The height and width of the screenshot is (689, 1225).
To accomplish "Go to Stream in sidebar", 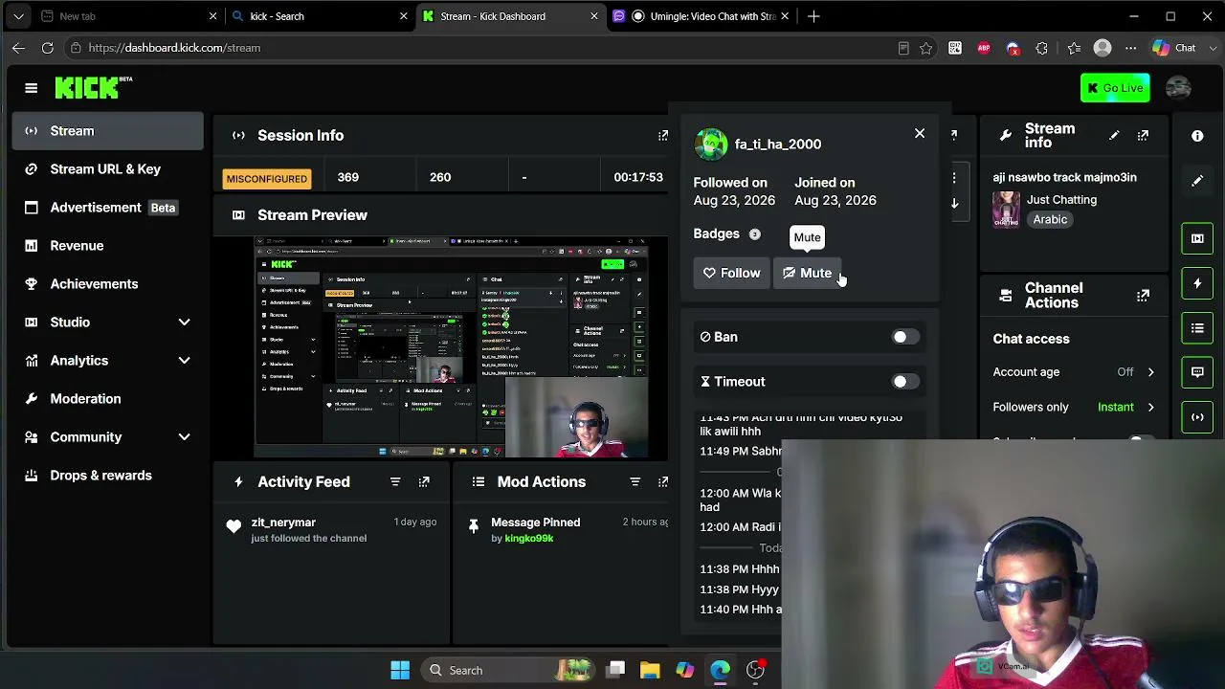I will point(108,131).
